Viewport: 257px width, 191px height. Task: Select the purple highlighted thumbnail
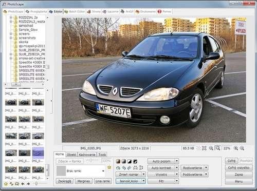pyautogui.click(x=38, y=152)
